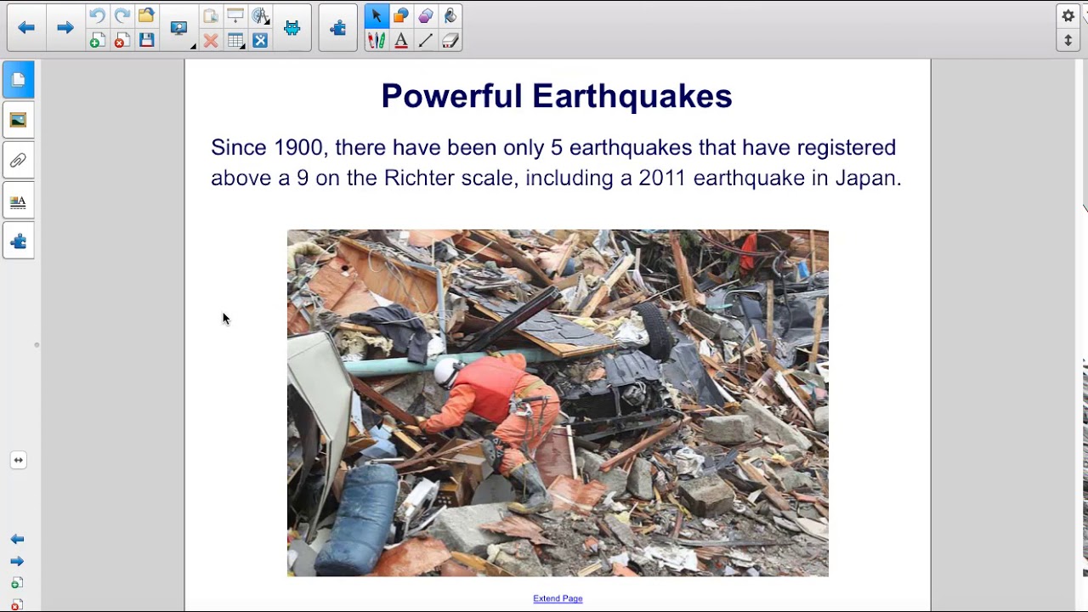Show the screen shade
1088x612 pixels.
pyautogui.click(x=235, y=16)
